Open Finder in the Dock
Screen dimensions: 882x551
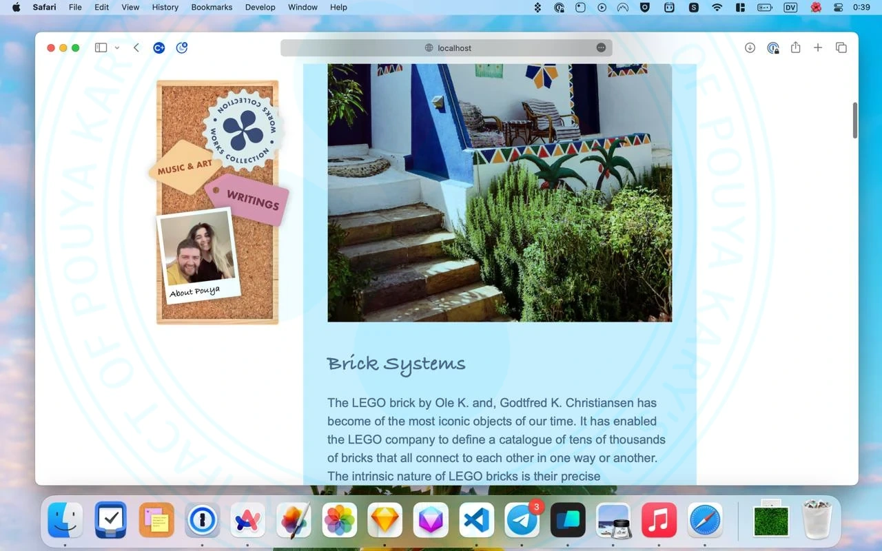[65, 520]
